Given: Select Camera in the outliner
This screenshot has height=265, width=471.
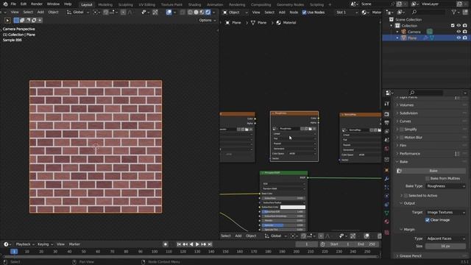Looking at the screenshot, I should [414, 32].
